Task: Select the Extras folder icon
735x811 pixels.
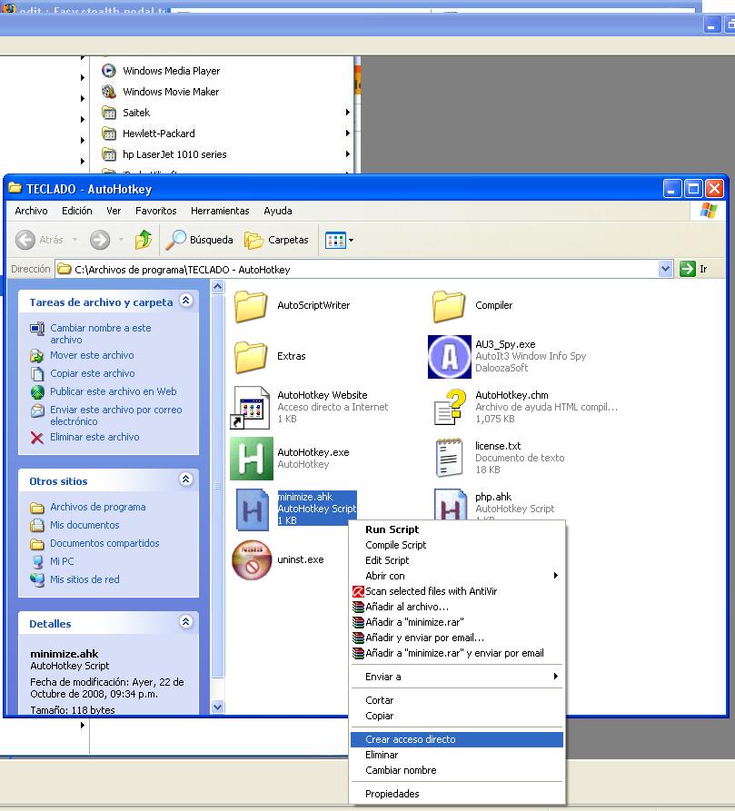Action: coord(251,356)
